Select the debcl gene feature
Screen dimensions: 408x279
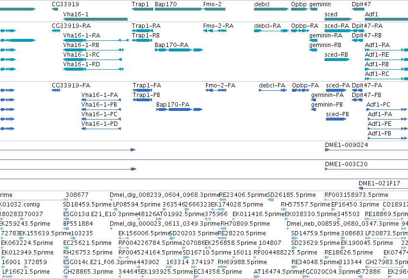click(271, 9)
